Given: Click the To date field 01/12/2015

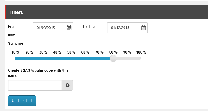Looking at the screenshot, I should [x=127, y=28].
